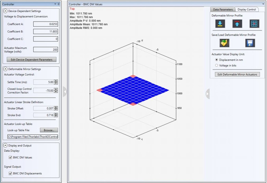Click the Stroke Offset input field

pyautogui.click(x=43, y=108)
